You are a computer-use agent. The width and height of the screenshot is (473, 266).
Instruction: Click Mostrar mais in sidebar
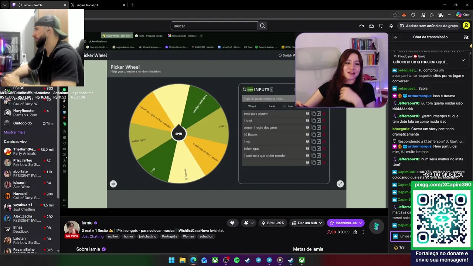(14, 132)
